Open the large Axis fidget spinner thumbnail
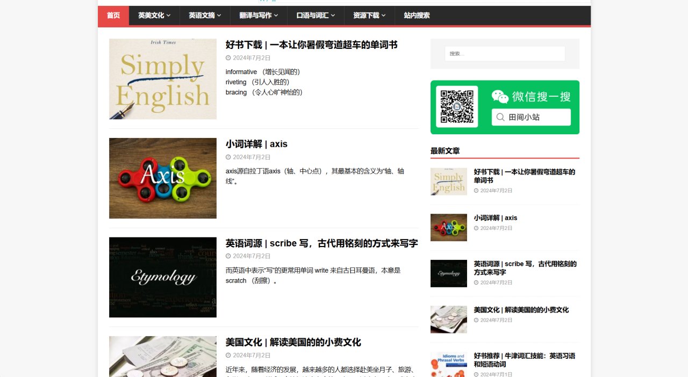Viewport: 688px width, 377px height. (163, 178)
